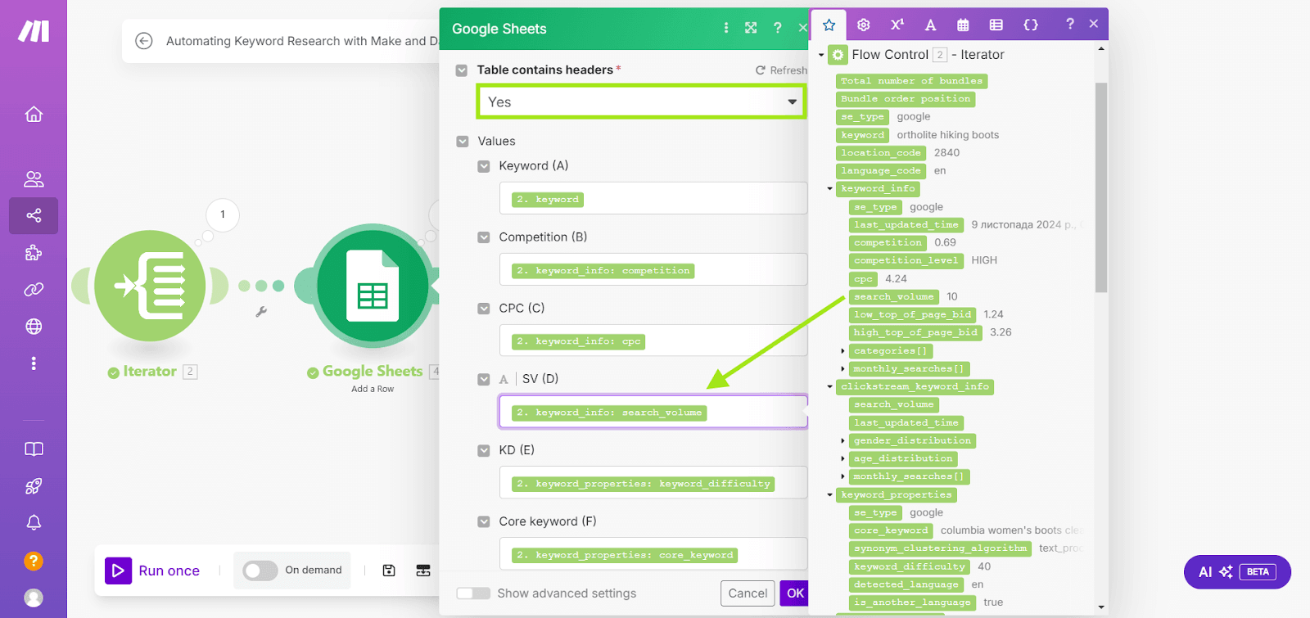Click the Run once button
This screenshot has height=618, width=1310.
click(154, 571)
